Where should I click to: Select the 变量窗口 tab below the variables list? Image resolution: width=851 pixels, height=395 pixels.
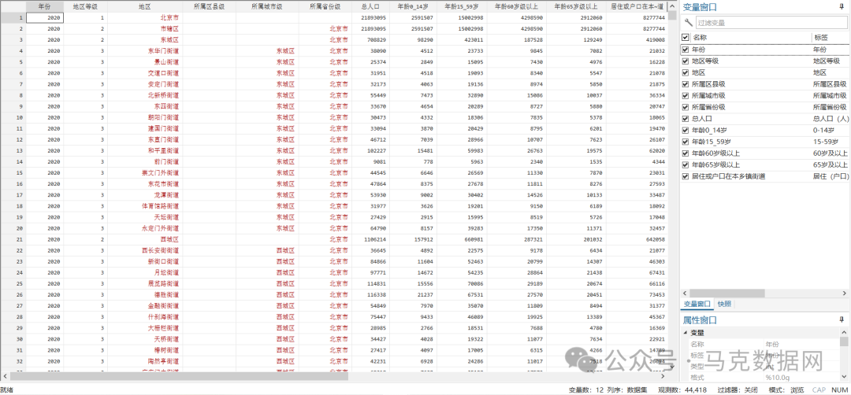tap(697, 304)
